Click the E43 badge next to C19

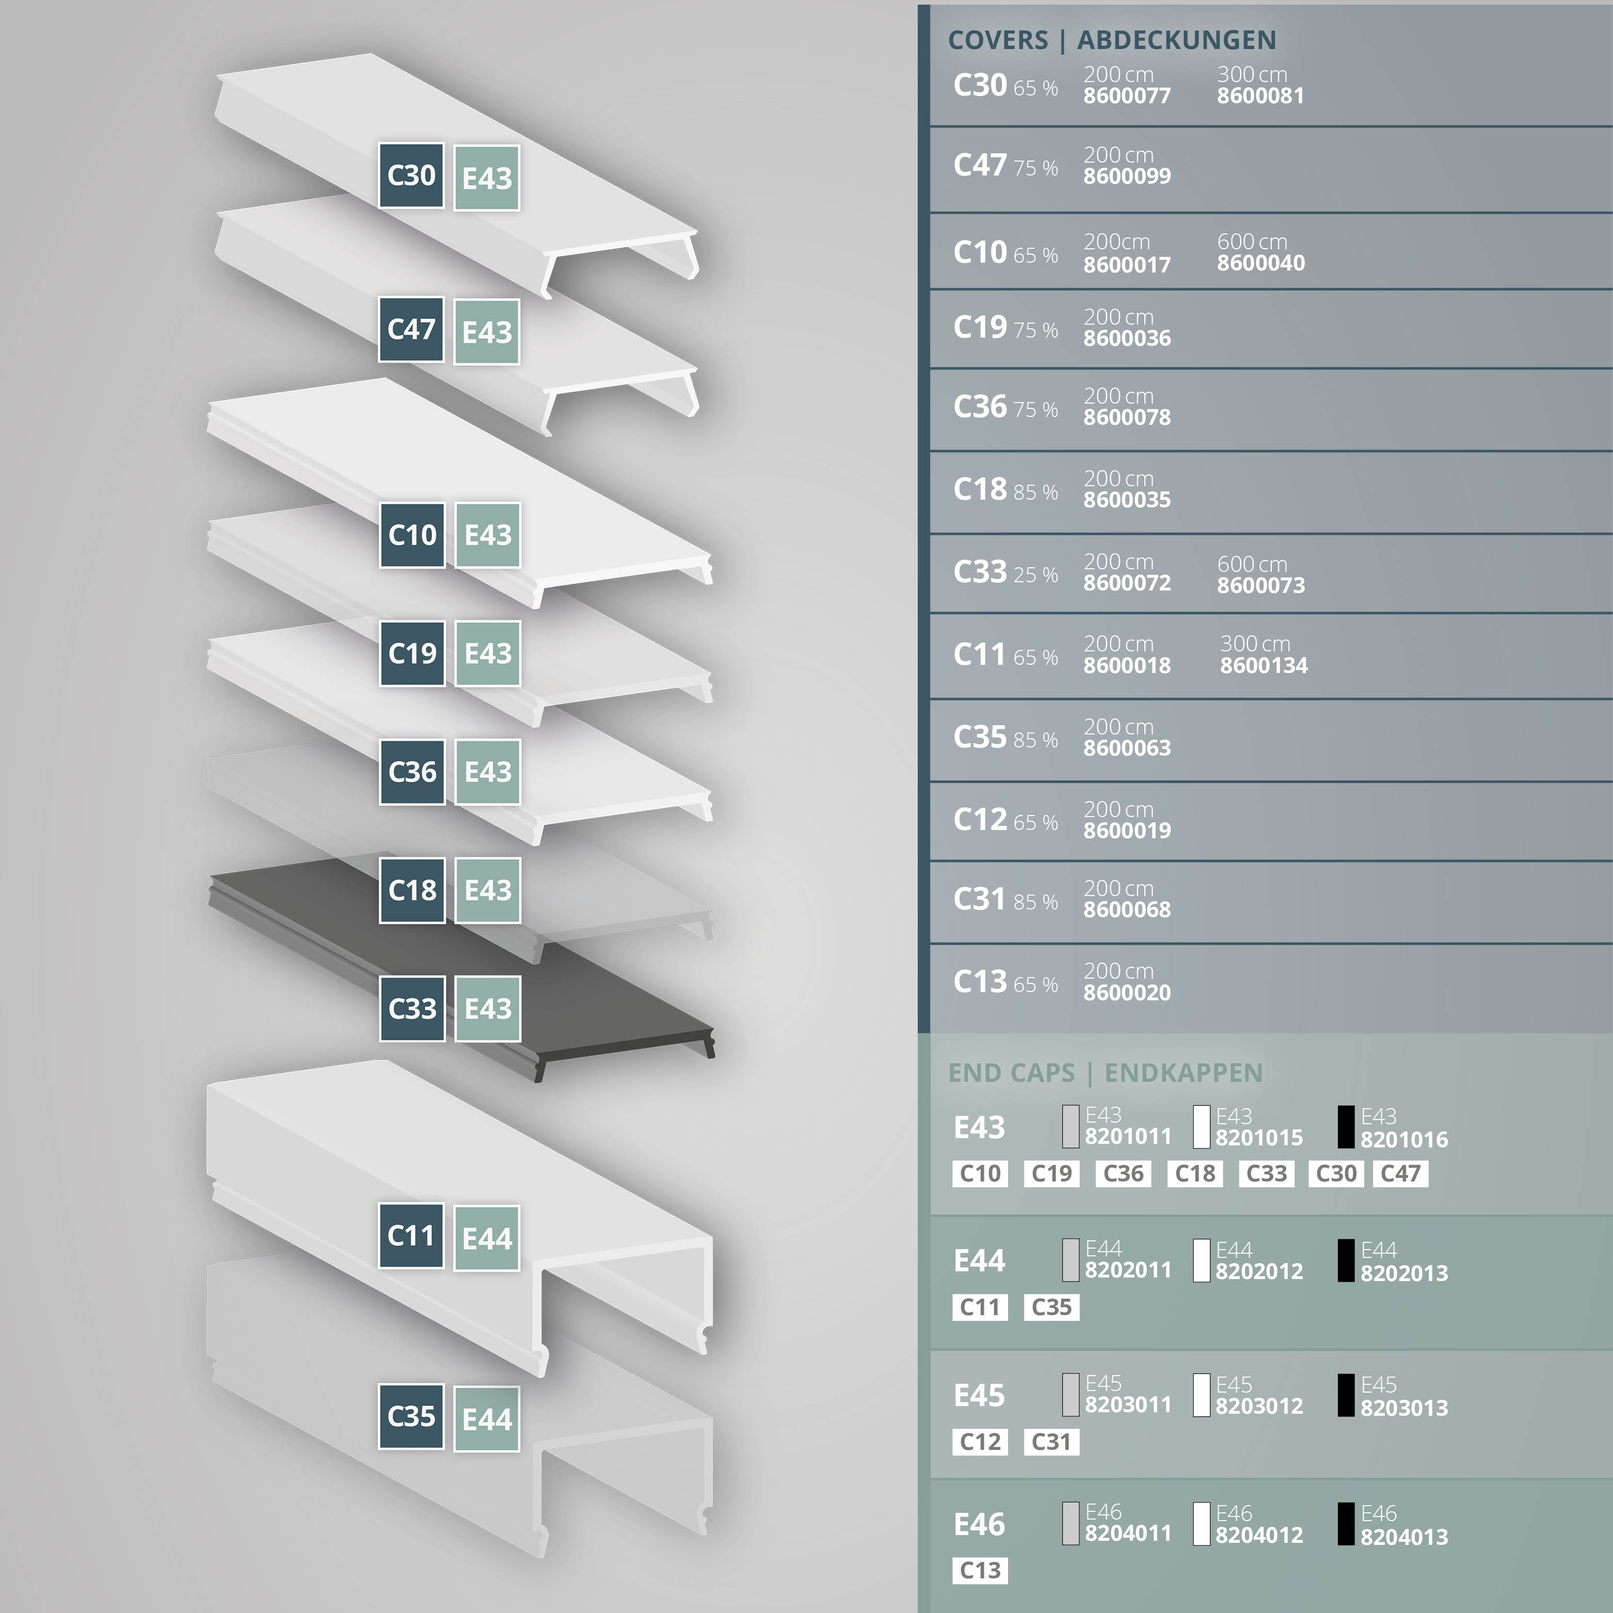(x=488, y=653)
